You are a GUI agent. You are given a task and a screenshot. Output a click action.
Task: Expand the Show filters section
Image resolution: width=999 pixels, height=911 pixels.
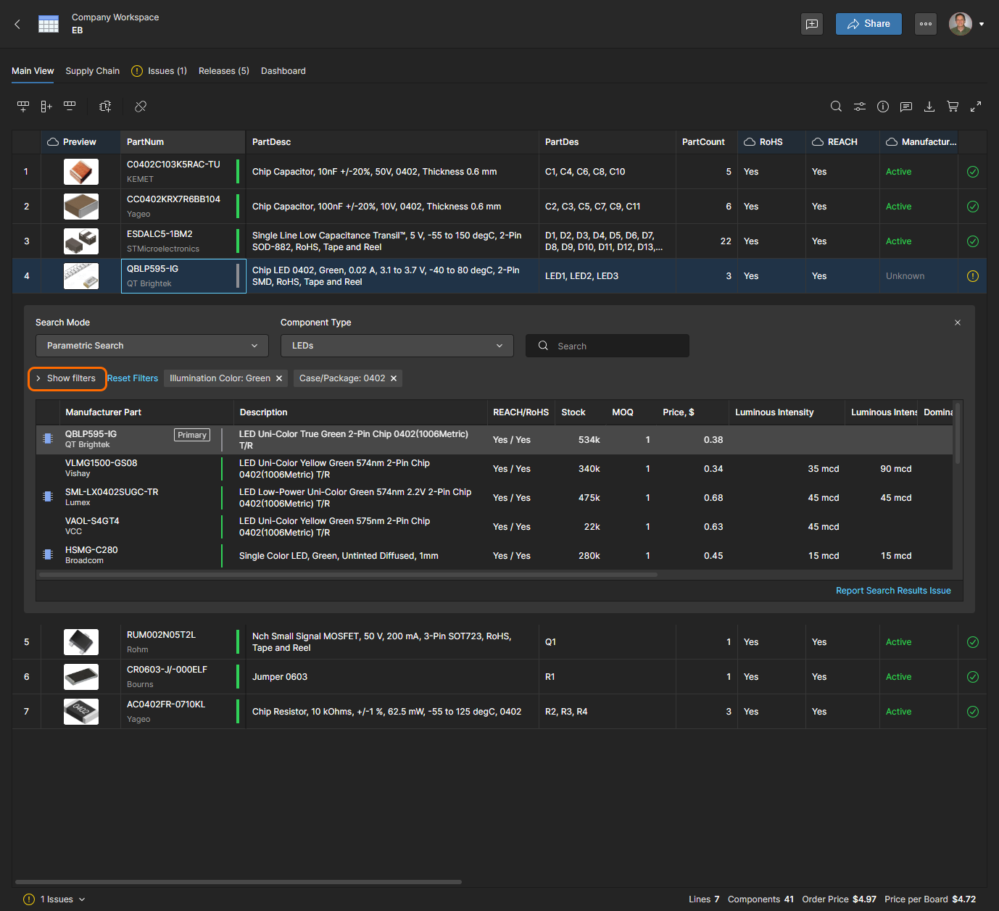pos(67,378)
